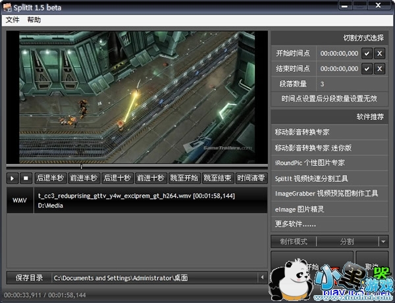
Task: Click the 跳至结束 button
Action: coord(218,179)
